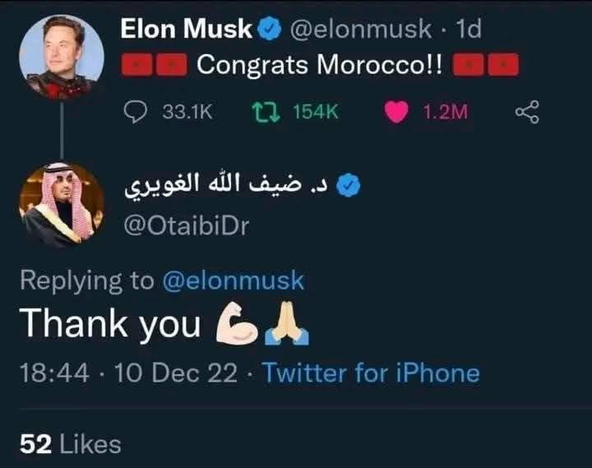Image resolution: width=592 pixels, height=468 pixels.
Task: Click @elonmusk in the "Replying to" line
Action: point(233,280)
